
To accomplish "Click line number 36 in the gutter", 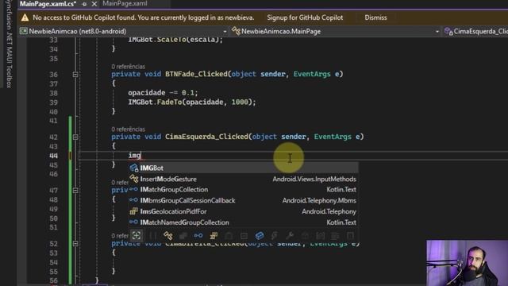I will 53,75.
